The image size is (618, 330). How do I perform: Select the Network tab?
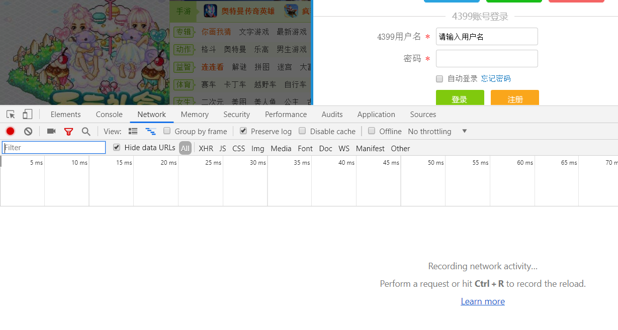tap(152, 115)
